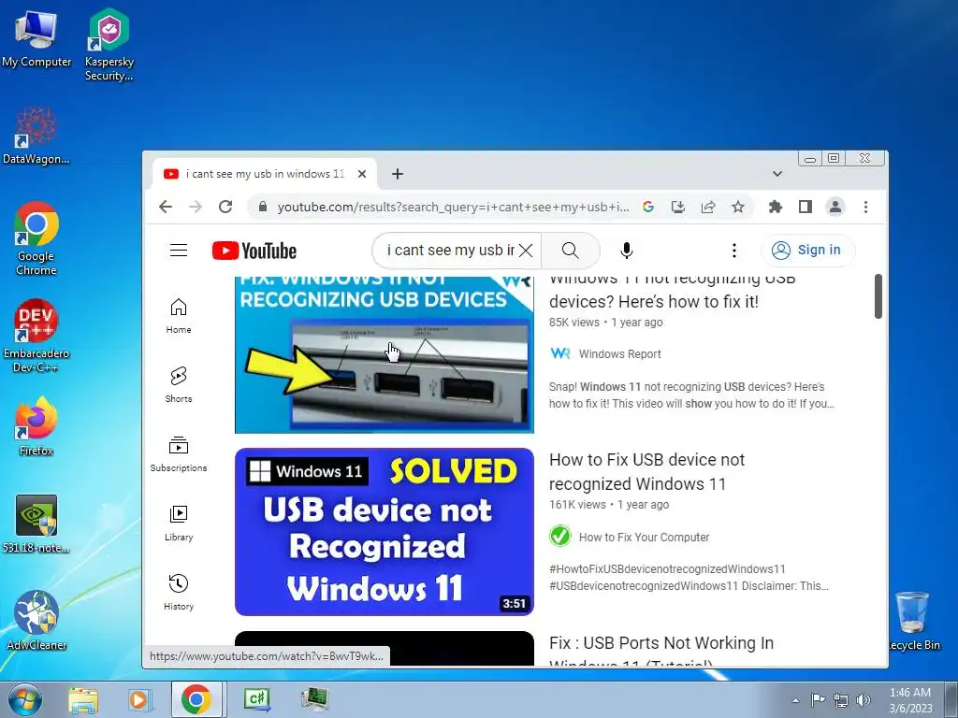Click the Google icon in address bar
Image resolution: width=958 pixels, height=718 pixels.
point(648,207)
